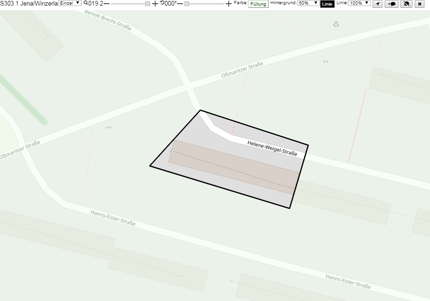This screenshot has height=301, width=430.
Task: Click the location arrow icon button
Action: tap(378, 4)
